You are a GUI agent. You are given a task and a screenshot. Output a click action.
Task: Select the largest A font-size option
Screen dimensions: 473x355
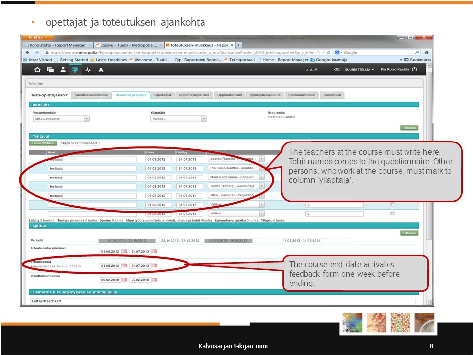coord(316,70)
